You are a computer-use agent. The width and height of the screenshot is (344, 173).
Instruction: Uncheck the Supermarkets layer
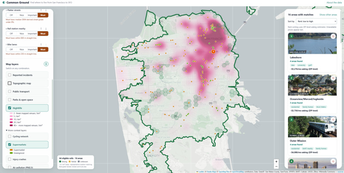[9, 145]
